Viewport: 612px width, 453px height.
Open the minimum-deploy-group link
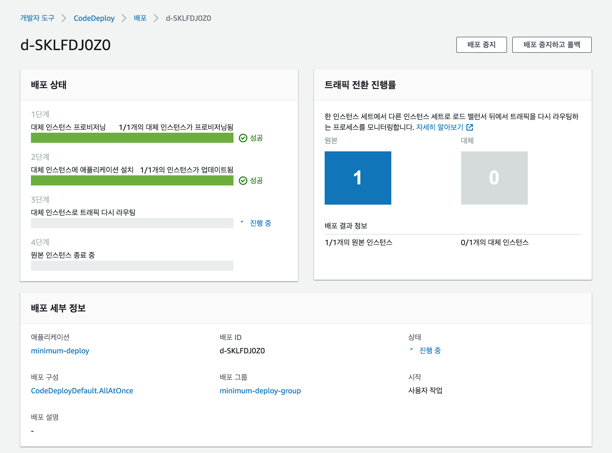pos(260,391)
